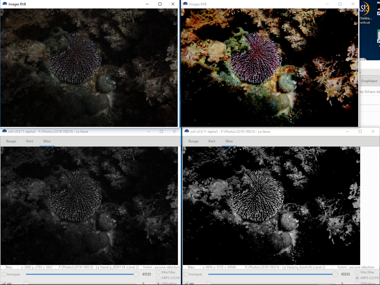Minimize the left Images RVB window
Image resolution: width=380 pixels, height=285 pixels.
click(147, 4)
